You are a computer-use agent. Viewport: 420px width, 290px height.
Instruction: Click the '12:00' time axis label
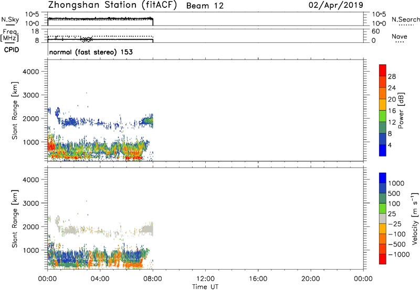click(205, 279)
